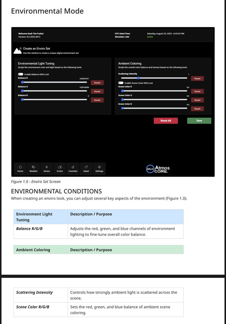Reset the Balance G value

click(97, 92)
